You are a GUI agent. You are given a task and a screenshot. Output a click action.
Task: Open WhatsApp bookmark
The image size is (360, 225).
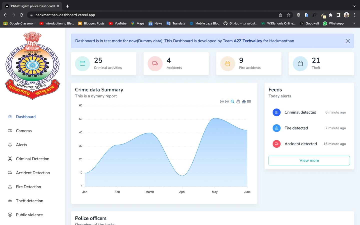pyautogui.click(x=333, y=23)
